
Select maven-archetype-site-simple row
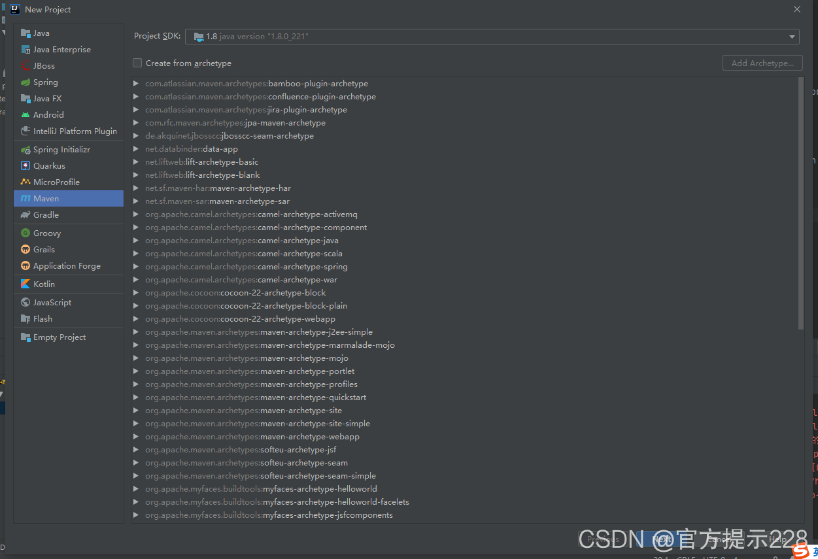point(466,424)
